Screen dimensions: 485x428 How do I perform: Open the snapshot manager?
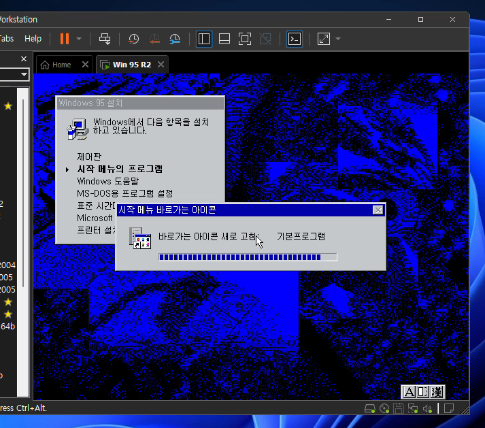(175, 39)
